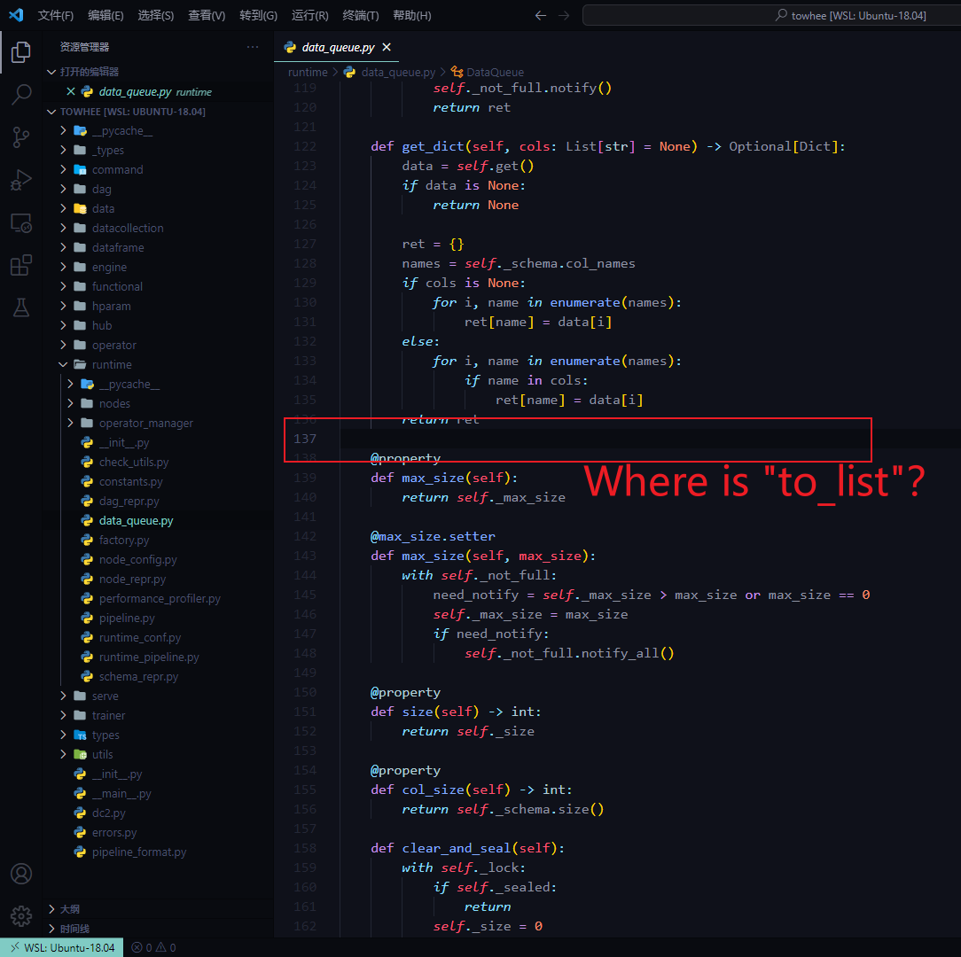Open dag_repr.py file
This screenshot has width=961, height=957.
point(129,502)
